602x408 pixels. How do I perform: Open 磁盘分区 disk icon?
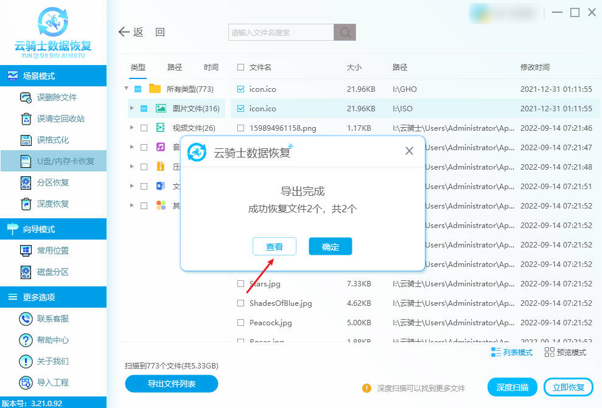[26, 272]
